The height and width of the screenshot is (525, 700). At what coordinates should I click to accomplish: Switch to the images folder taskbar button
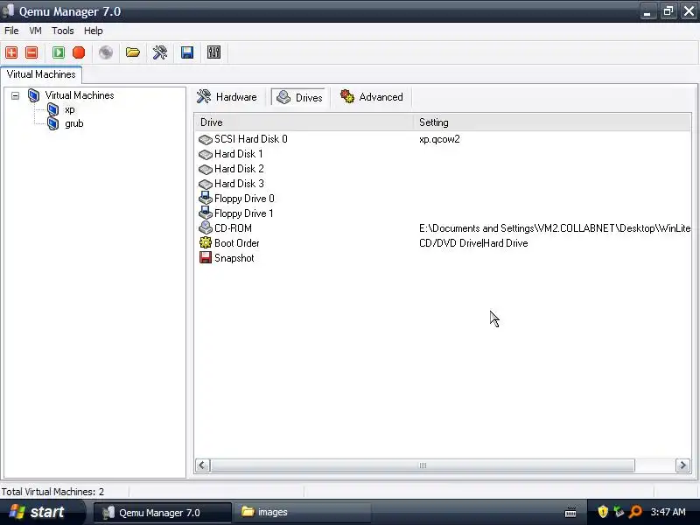point(303,512)
